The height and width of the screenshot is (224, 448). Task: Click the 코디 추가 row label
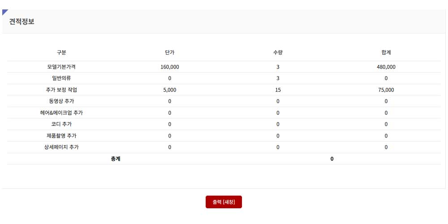[x=61, y=124]
